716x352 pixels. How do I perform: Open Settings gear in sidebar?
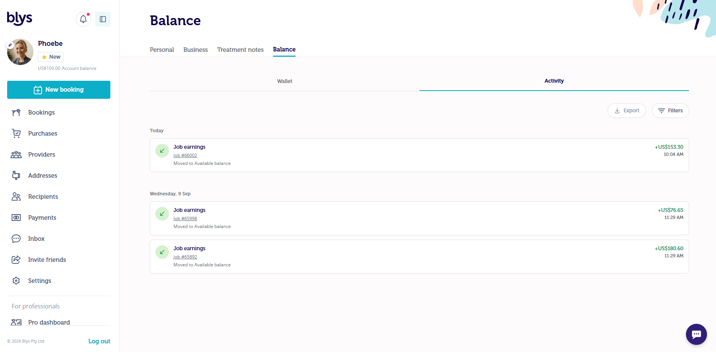pos(16,281)
